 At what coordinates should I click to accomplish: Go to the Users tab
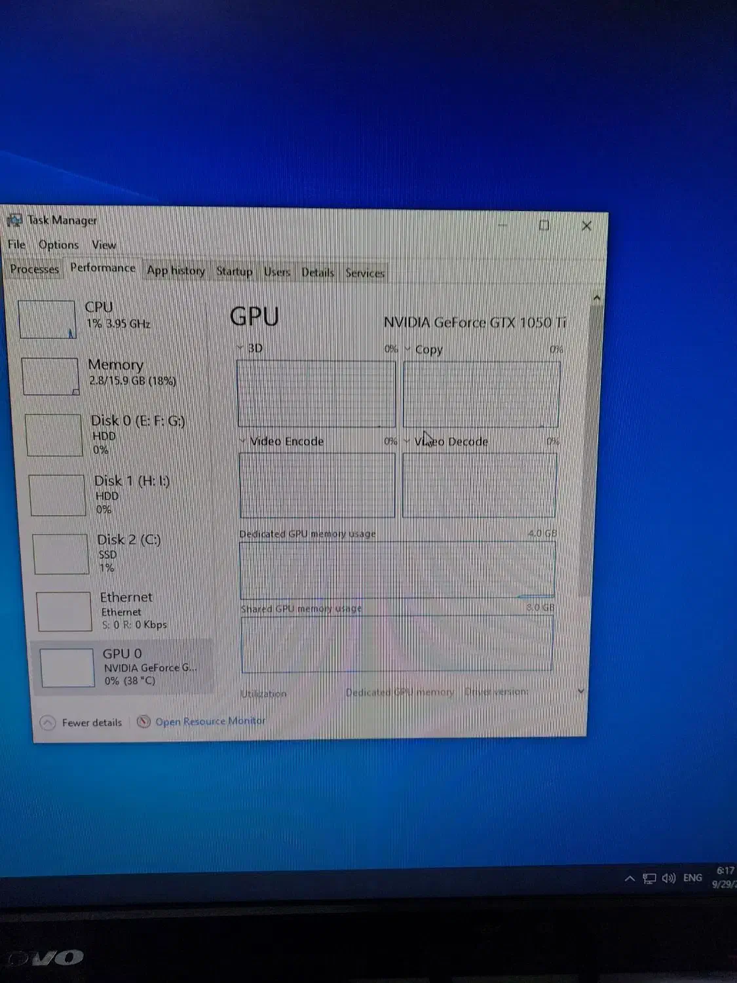(276, 272)
